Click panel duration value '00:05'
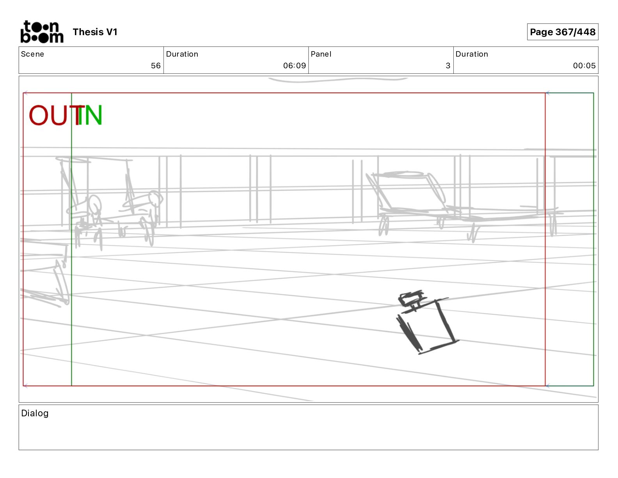 click(584, 66)
